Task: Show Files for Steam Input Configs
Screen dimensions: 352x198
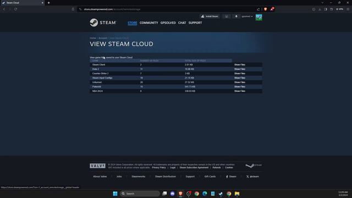Action: [240, 78]
